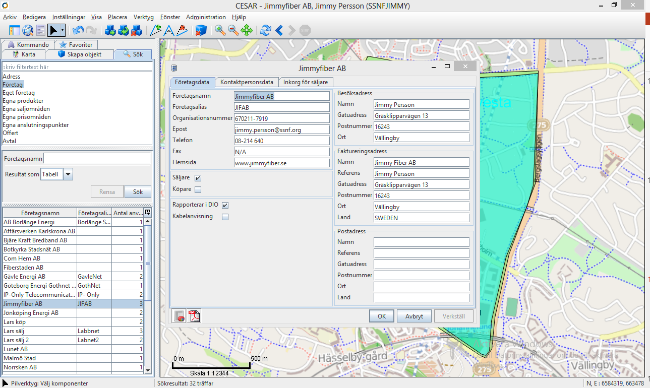
Task: Uncheck the Rapporterar i DIO checkbox
Action: [x=225, y=205]
